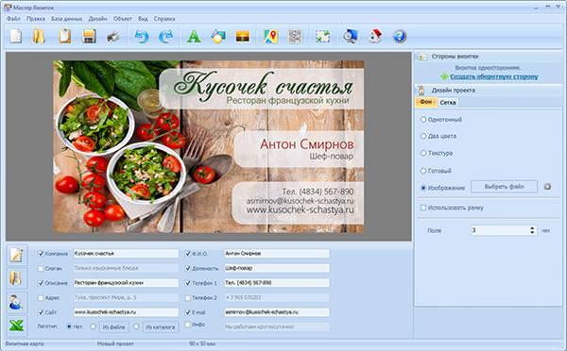Click the Из каталога logo button
This screenshot has width=567, height=351.
(161, 327)
